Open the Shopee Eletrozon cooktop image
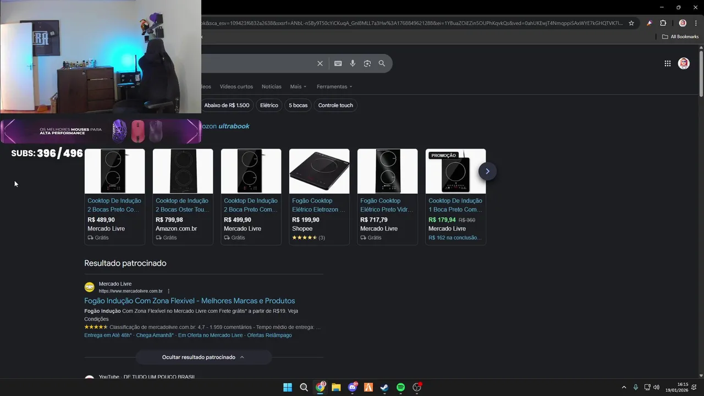Screen dimensions: 704x396 click(x=319, y=171)
